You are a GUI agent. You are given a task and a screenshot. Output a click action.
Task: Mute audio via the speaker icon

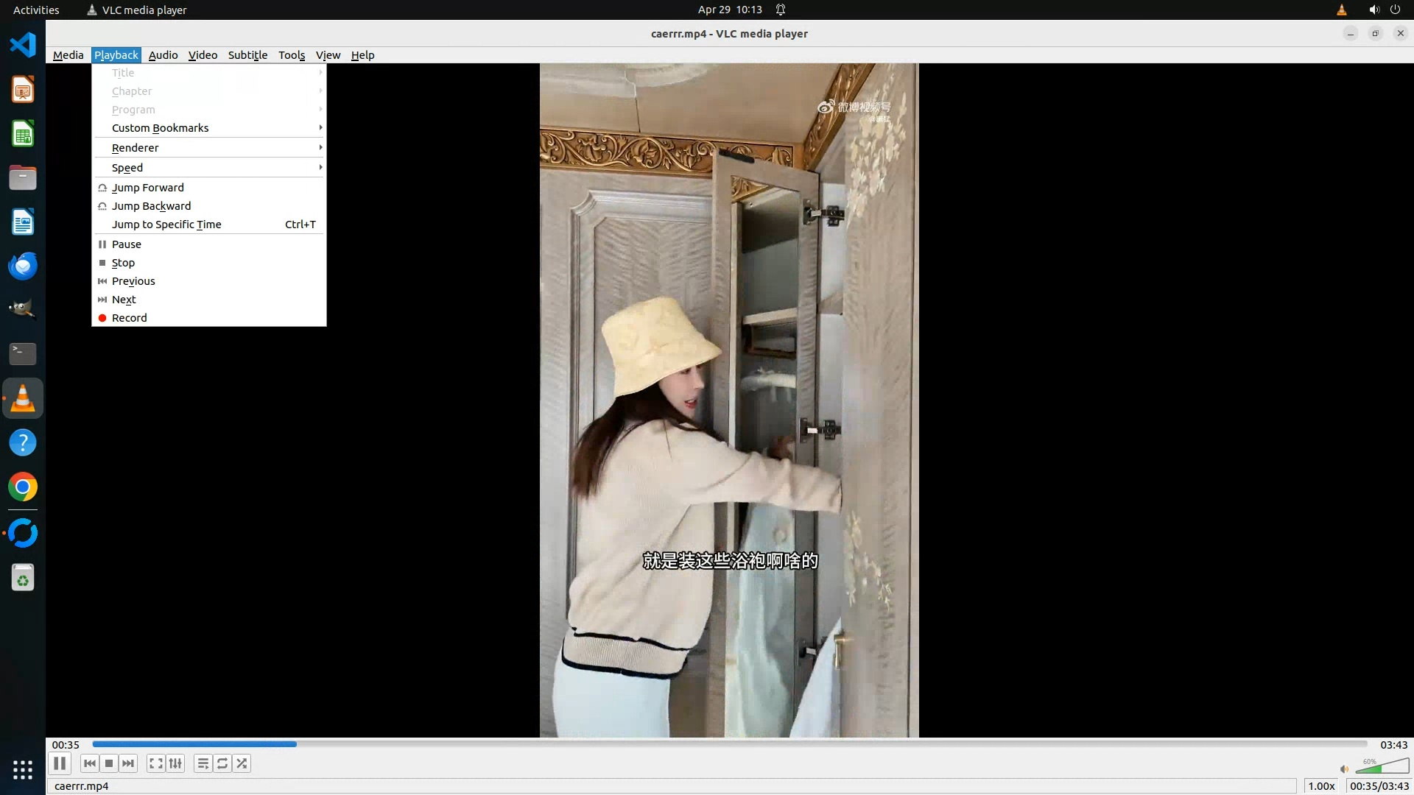(x=1343, y=769)
